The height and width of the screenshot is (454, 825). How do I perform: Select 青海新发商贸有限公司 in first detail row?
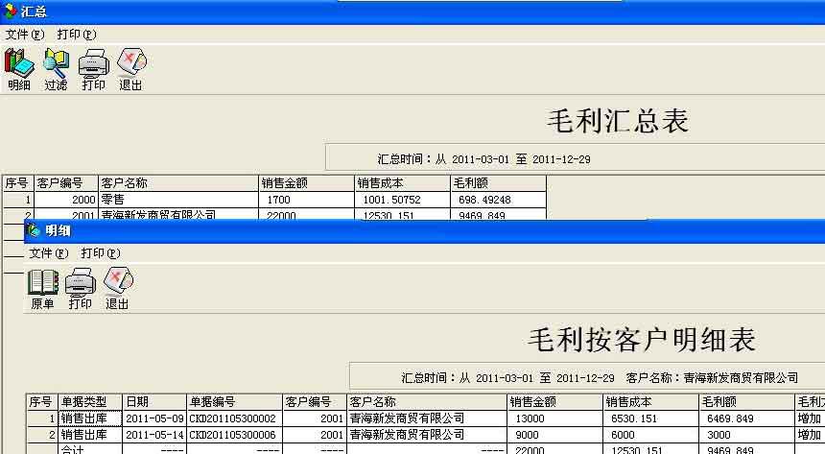pos(426,418)
